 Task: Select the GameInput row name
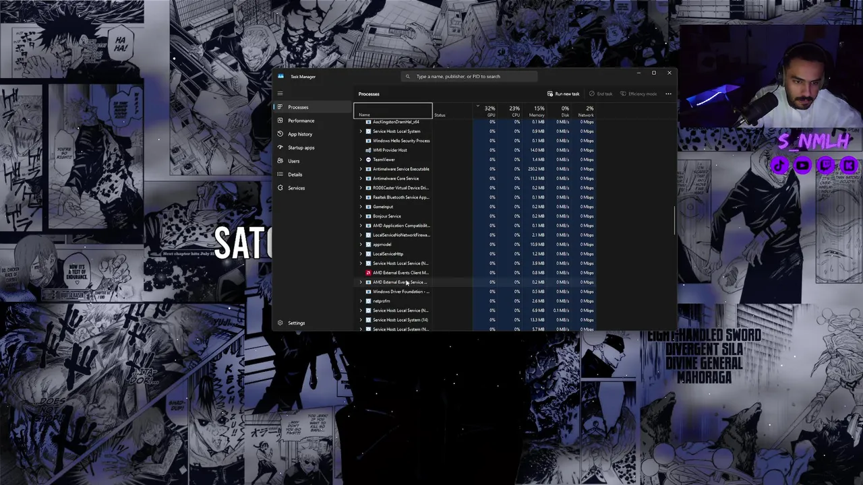382,207
